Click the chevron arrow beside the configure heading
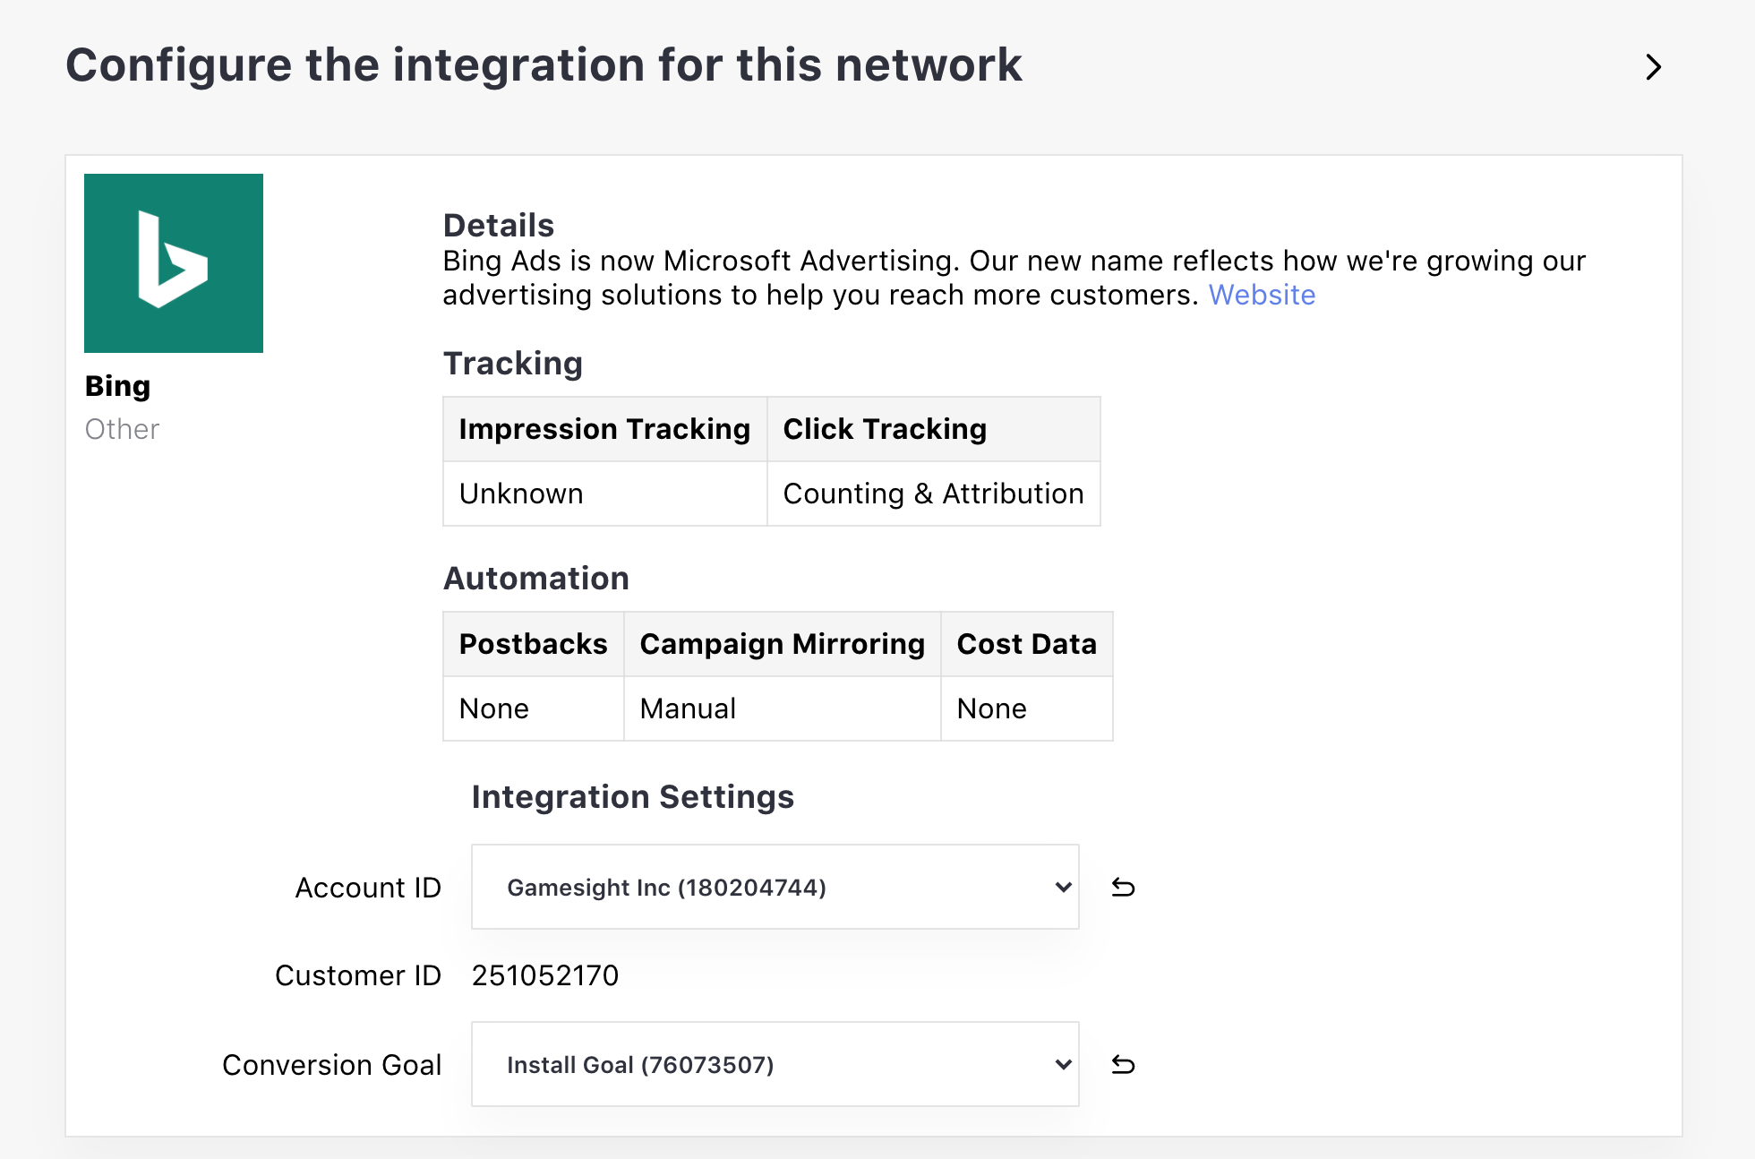 pos(1653,67)
